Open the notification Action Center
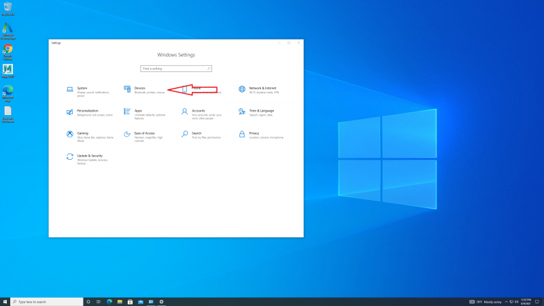The image size is (544, 306). [x=537, y=302]
